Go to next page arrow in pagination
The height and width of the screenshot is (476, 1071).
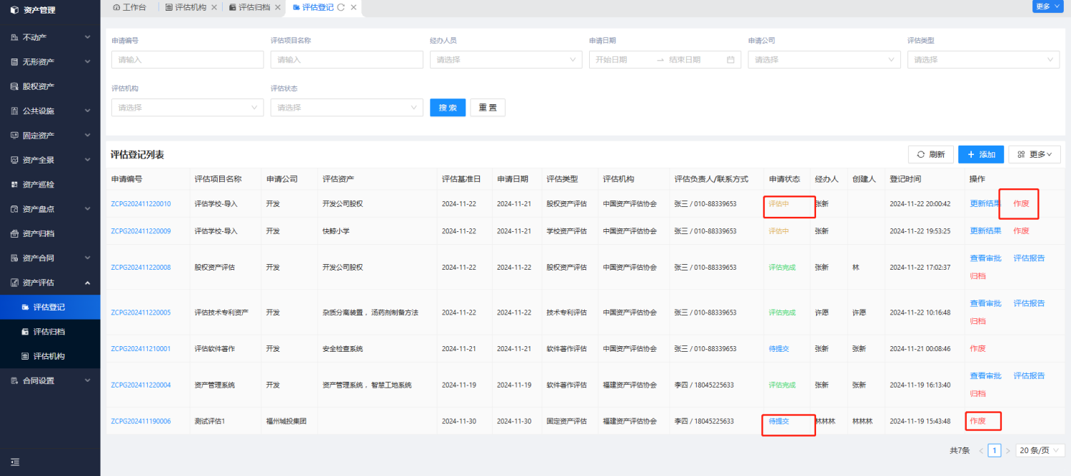point(1007,450)
